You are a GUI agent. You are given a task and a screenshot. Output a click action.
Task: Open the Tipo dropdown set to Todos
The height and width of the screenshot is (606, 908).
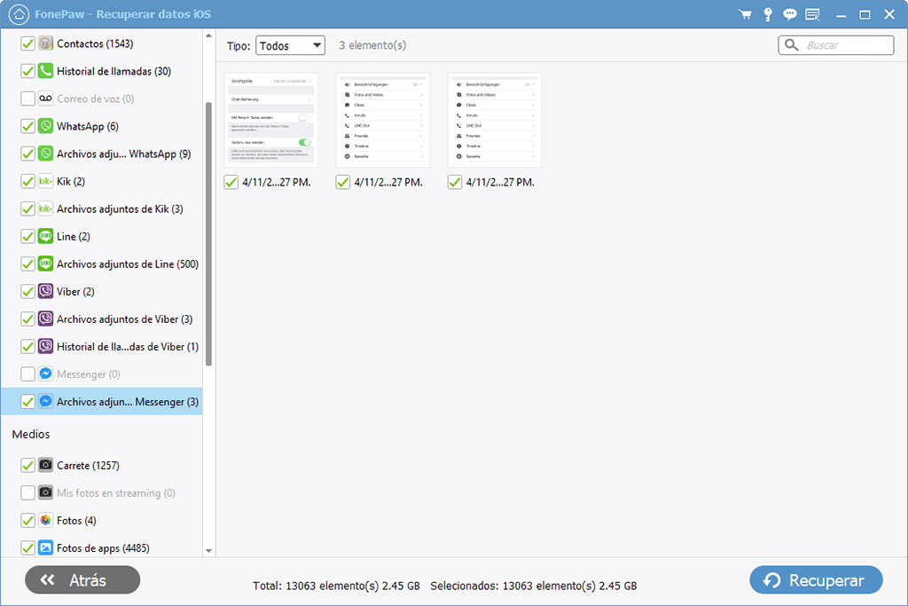point(290,45)
